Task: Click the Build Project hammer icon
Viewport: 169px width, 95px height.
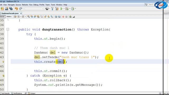Action: pos(53,9)
